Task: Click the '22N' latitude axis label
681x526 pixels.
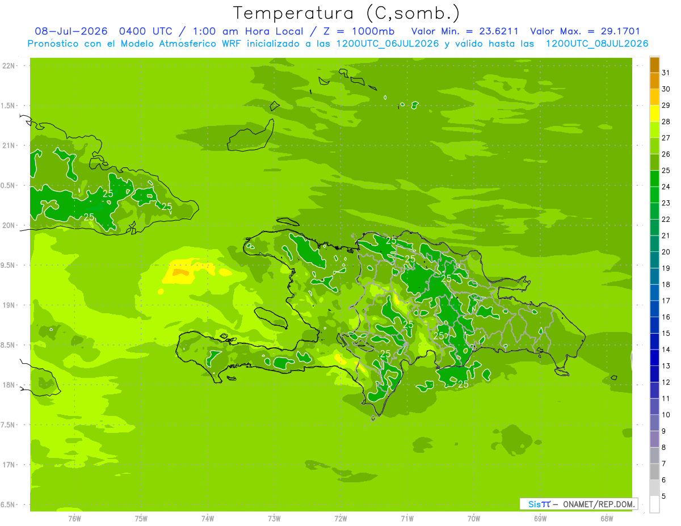Action: pyautogui.click(x=9, y=66)
